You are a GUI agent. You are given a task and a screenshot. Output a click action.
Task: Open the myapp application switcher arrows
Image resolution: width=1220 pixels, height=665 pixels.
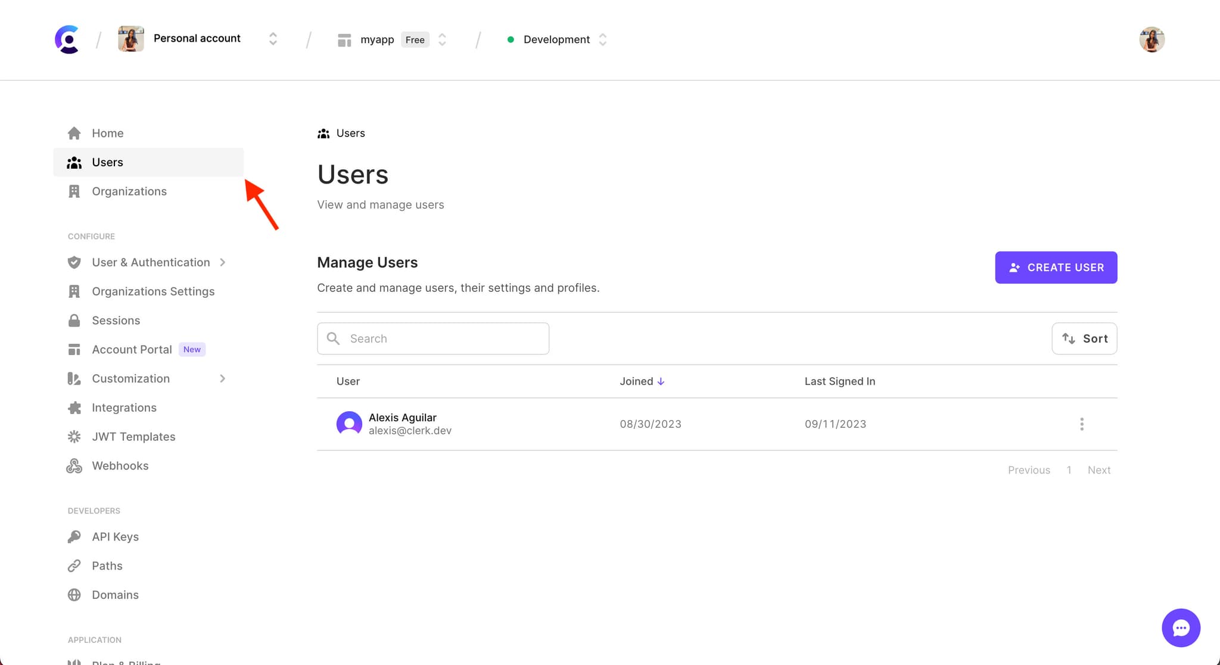click(442, 39)
